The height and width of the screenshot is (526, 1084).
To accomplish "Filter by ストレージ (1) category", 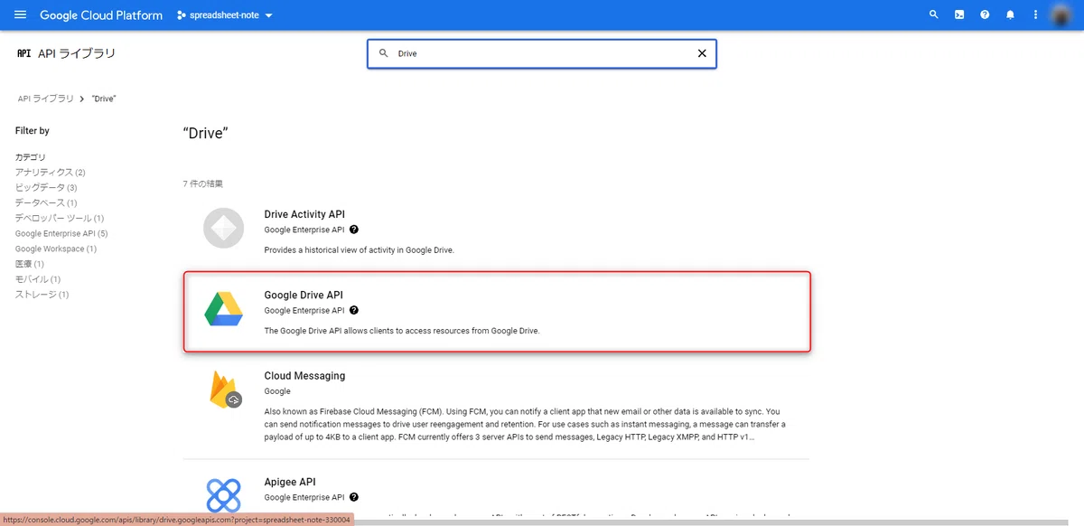I will 42,295.
